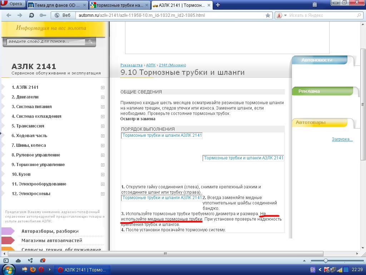366x275 pixels.
Task: Click the "Автотовары" panel header
Action: (x=319, y=122)
